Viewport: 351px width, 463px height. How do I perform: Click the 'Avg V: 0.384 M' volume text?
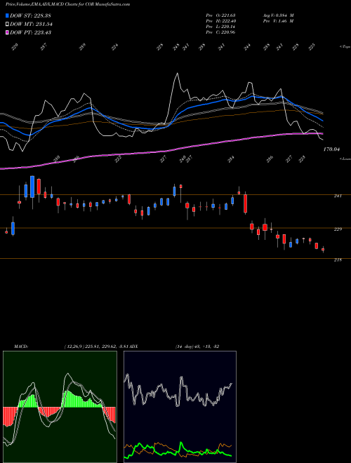pos(278,15)
